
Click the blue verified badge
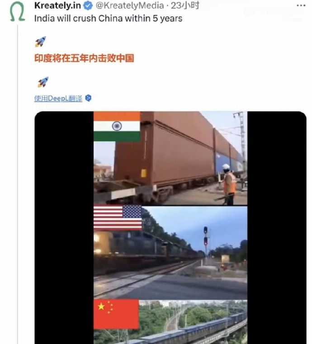tap(88, 6)
